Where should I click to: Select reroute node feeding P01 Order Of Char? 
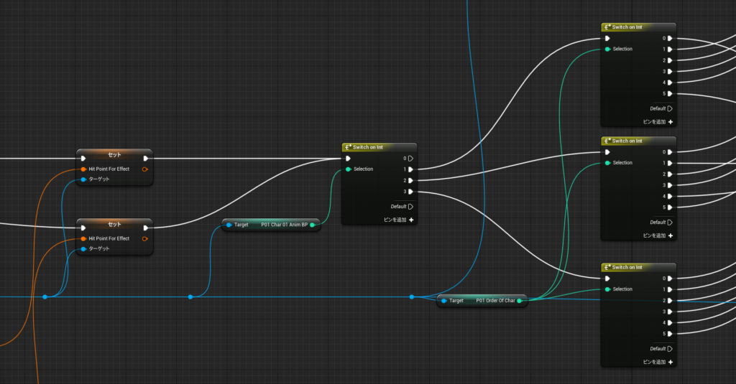click(x=412, y=296)
